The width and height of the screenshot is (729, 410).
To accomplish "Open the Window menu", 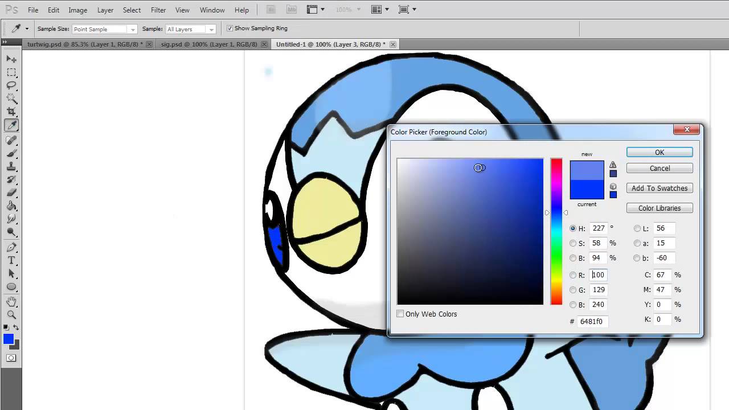I will coord(212,10).
